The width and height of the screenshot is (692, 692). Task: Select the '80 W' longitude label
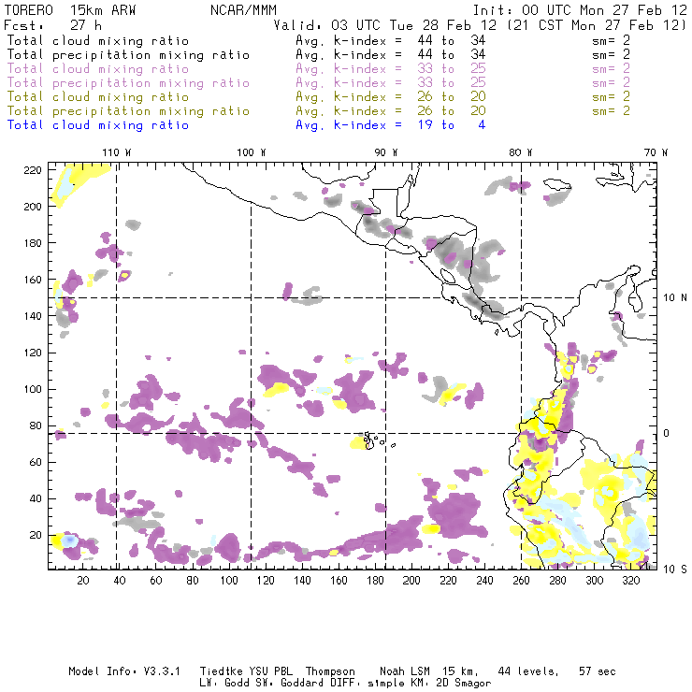tap(521, 152)
